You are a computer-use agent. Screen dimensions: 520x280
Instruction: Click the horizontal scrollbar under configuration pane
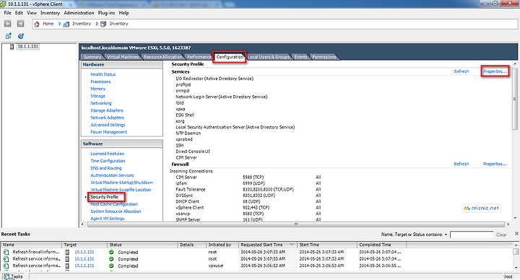coord(296,224)
